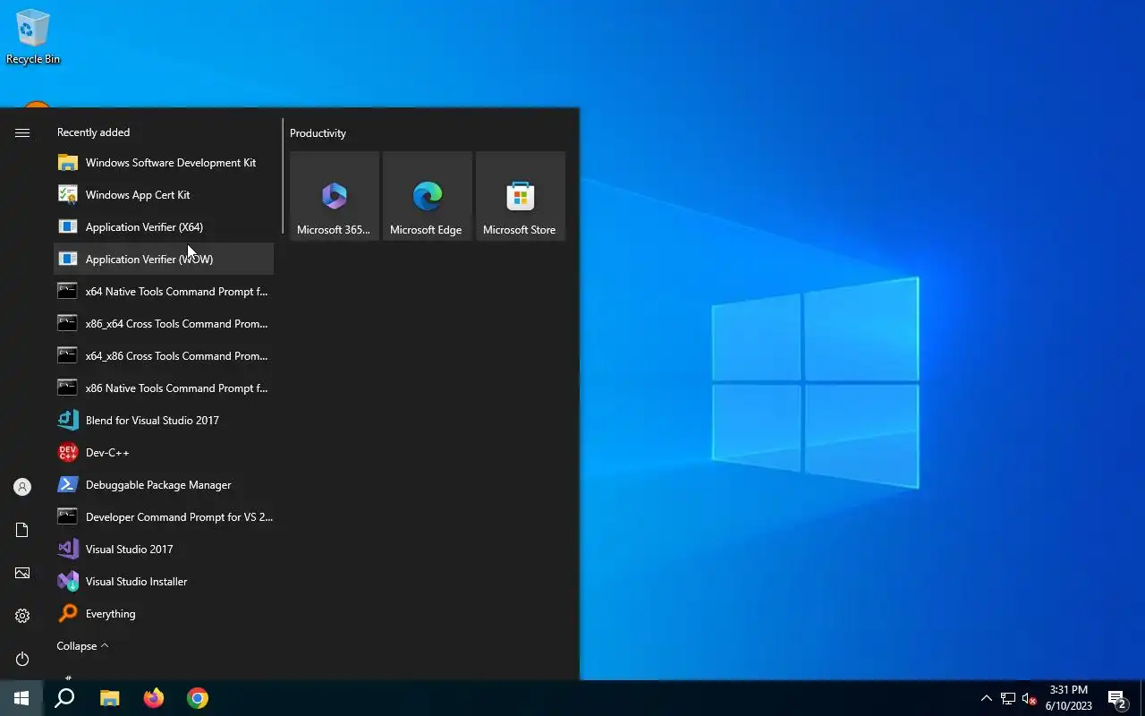This screenshot has width=1145, height=716.
Task: Launch Application Verifier (X64) icon
Action: tap(68, 227)
